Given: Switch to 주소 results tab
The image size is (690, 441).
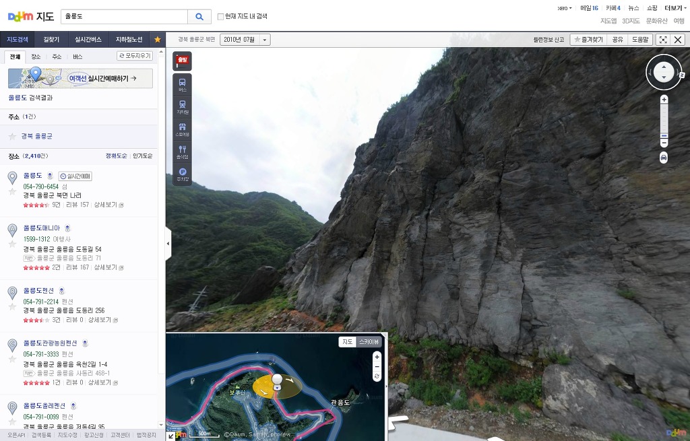Looking at the screenshot, I should (x=57, y=57).
